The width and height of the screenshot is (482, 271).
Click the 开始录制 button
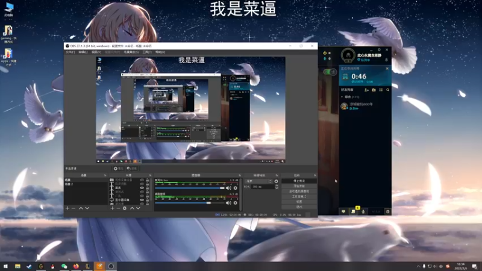click(299, 186)
